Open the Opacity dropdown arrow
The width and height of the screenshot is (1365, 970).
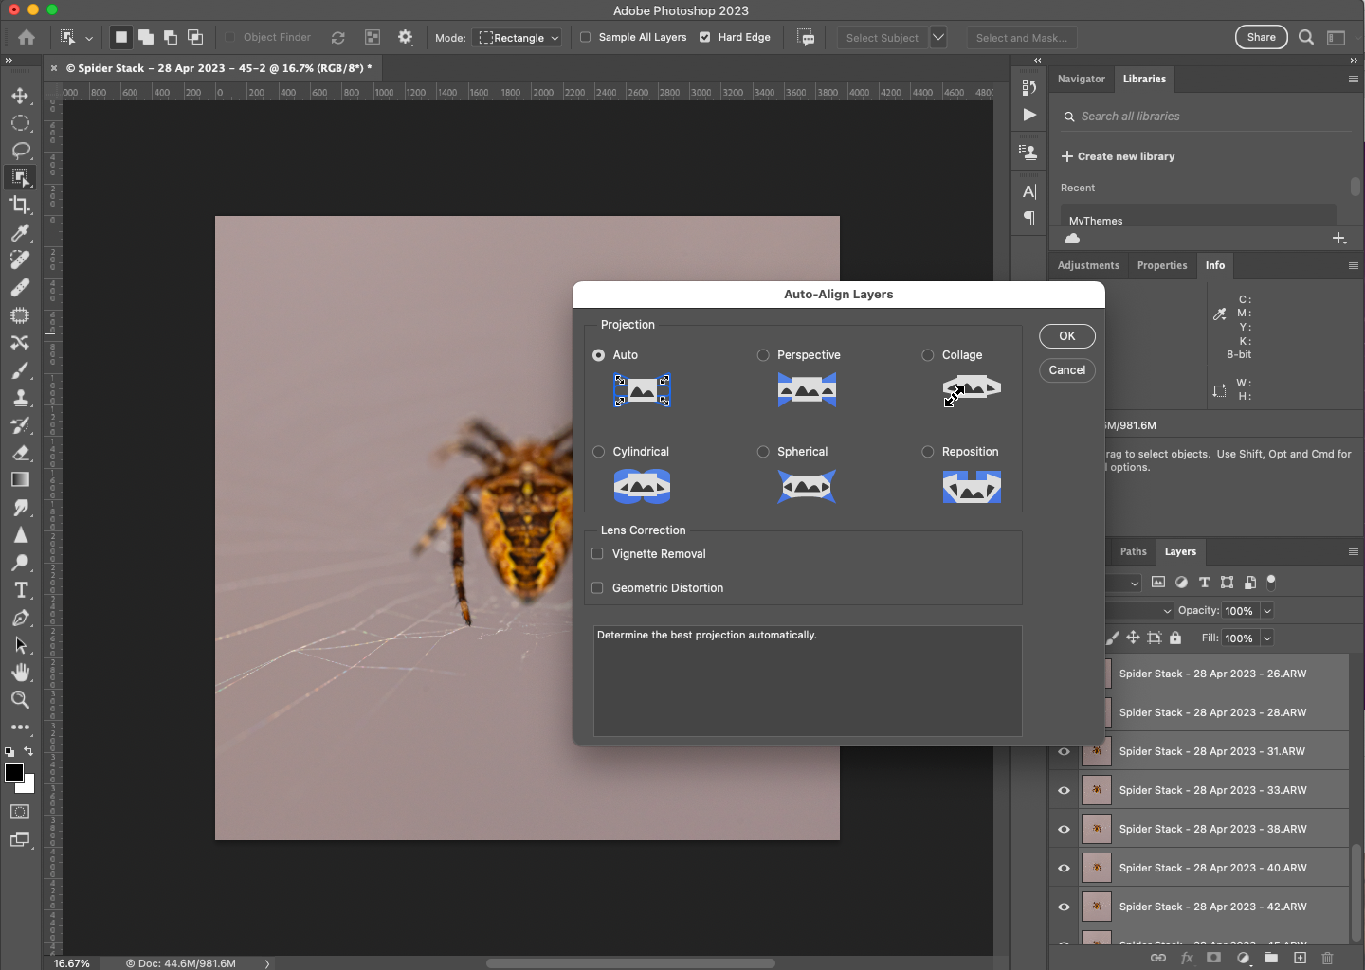point(1267,611)
